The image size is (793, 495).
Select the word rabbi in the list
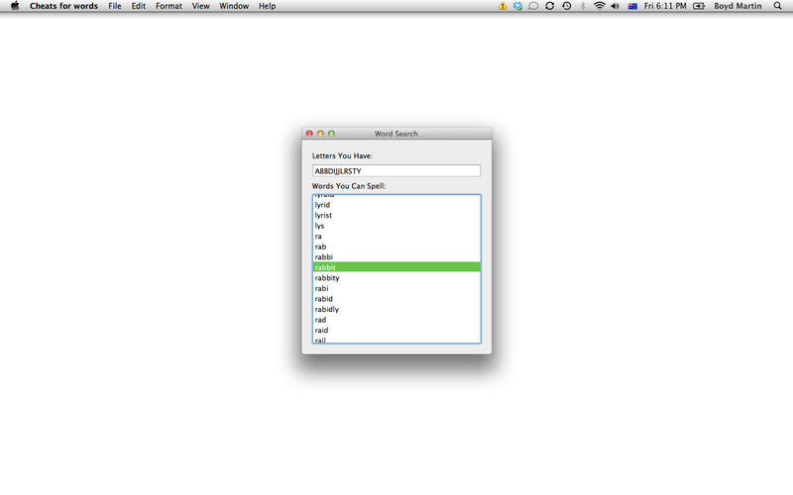396,256
